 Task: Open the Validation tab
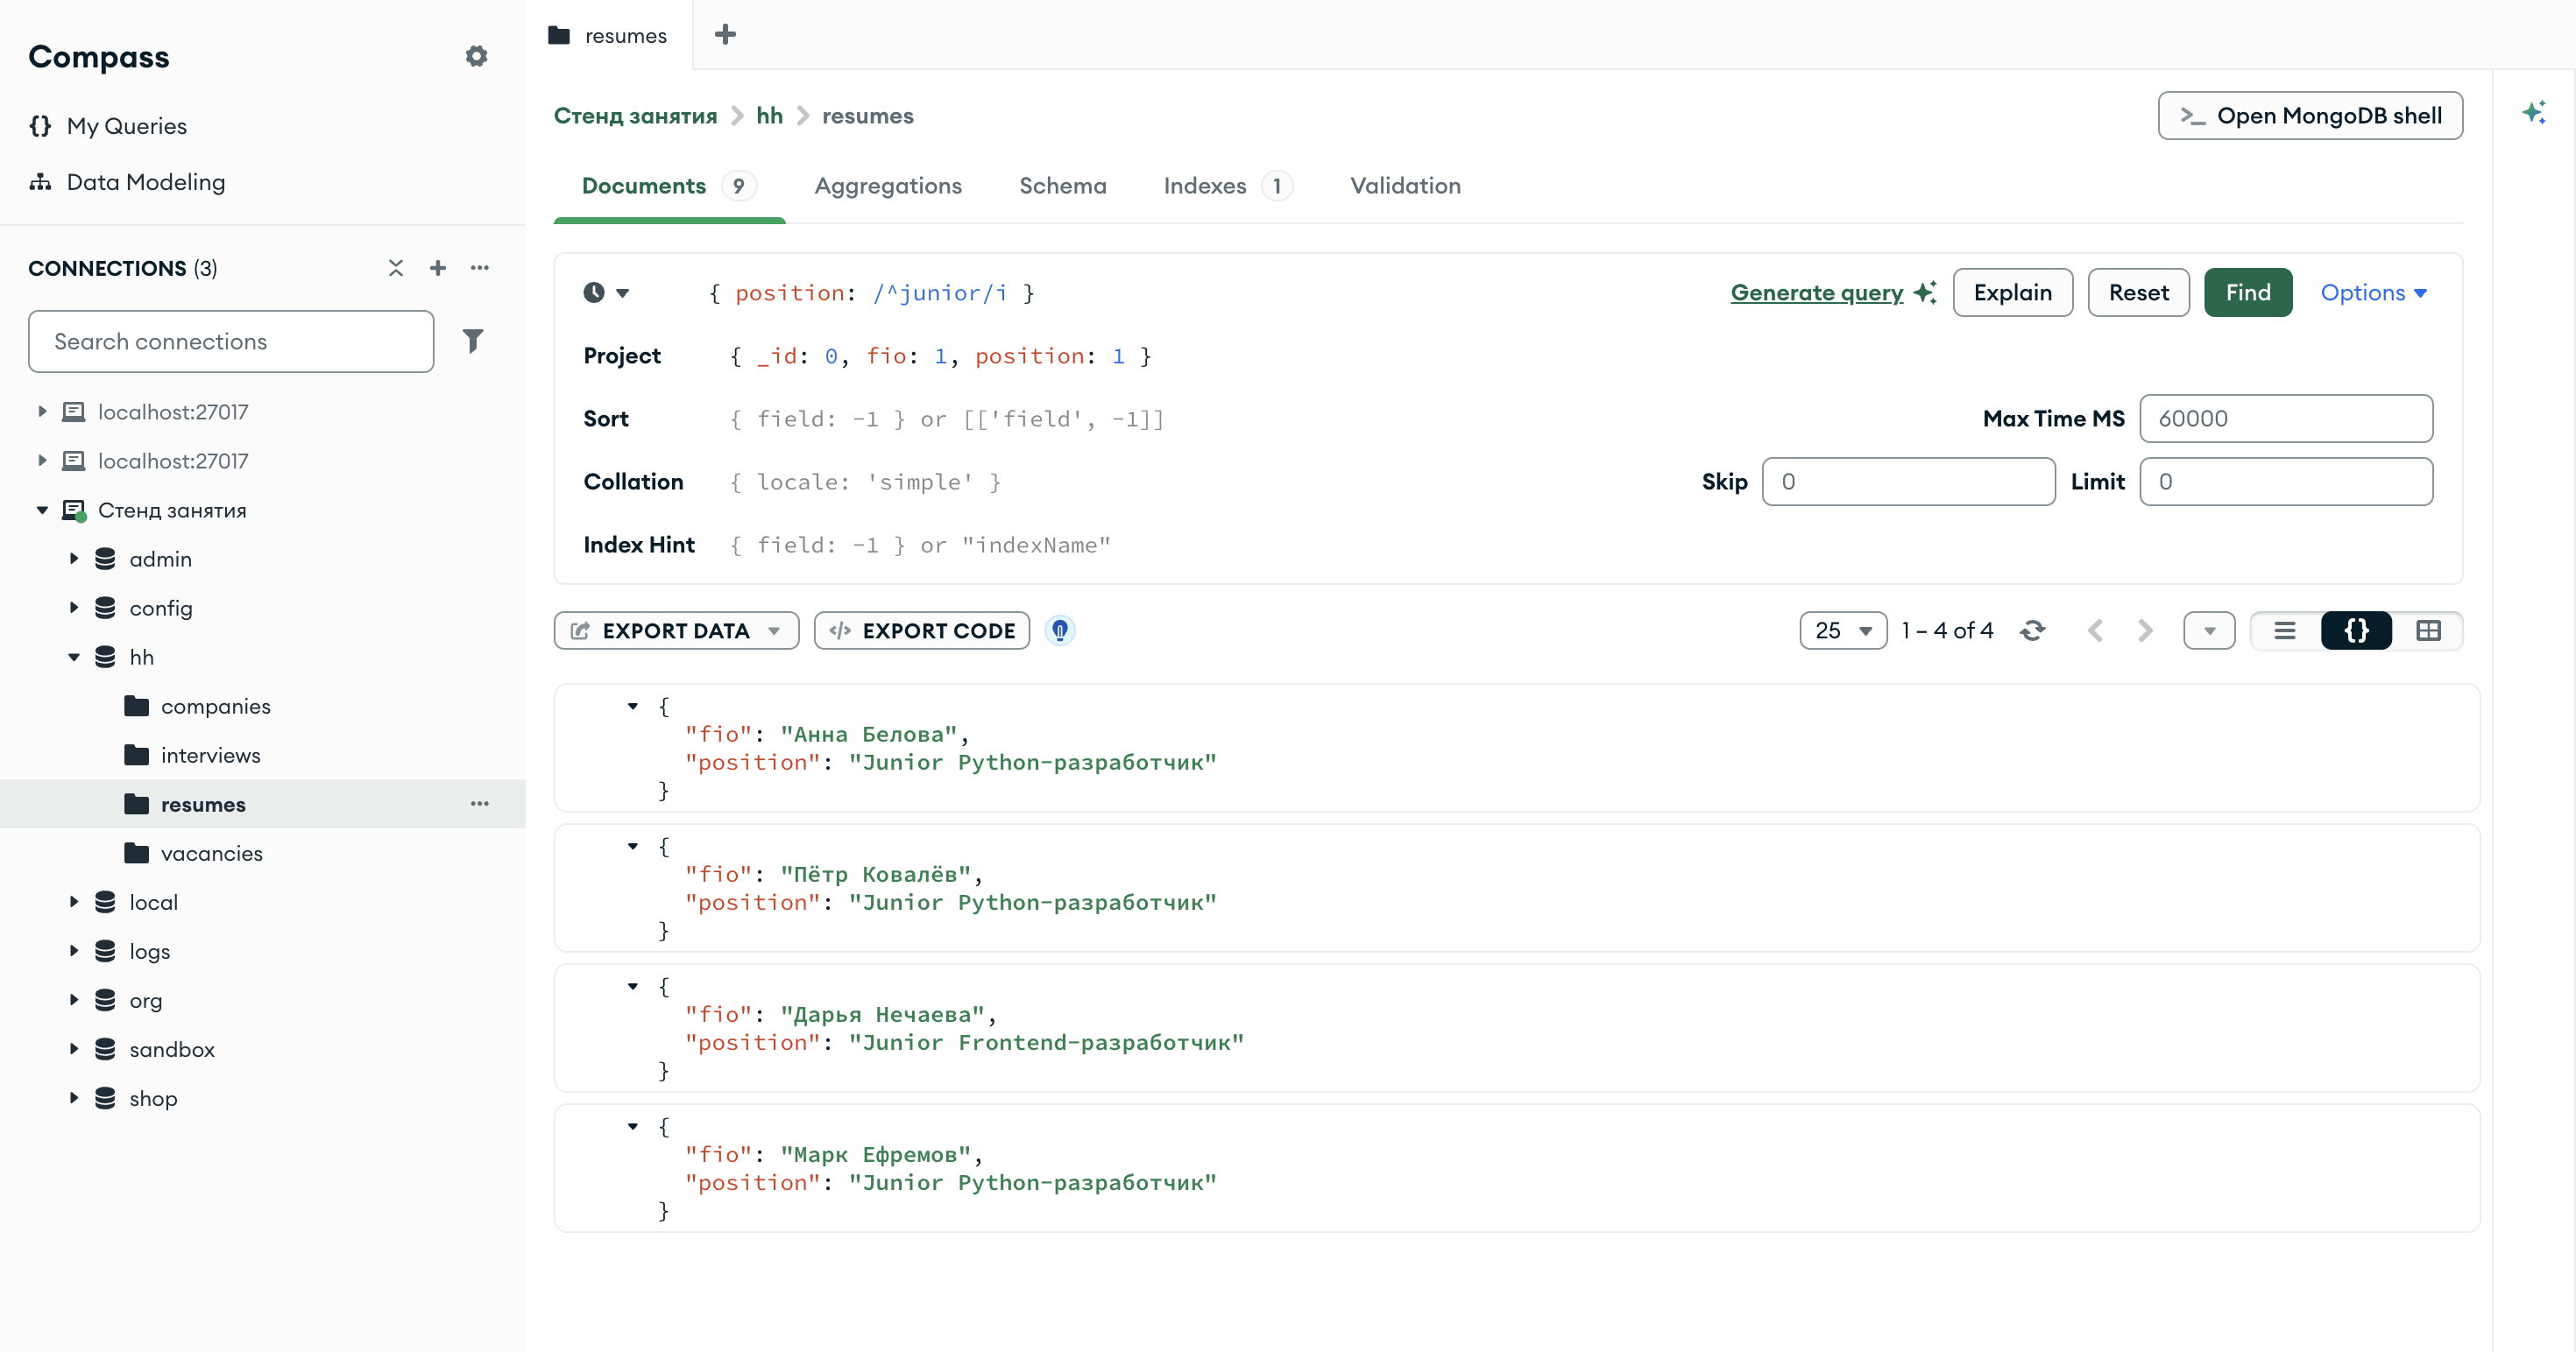(1405, 186)
